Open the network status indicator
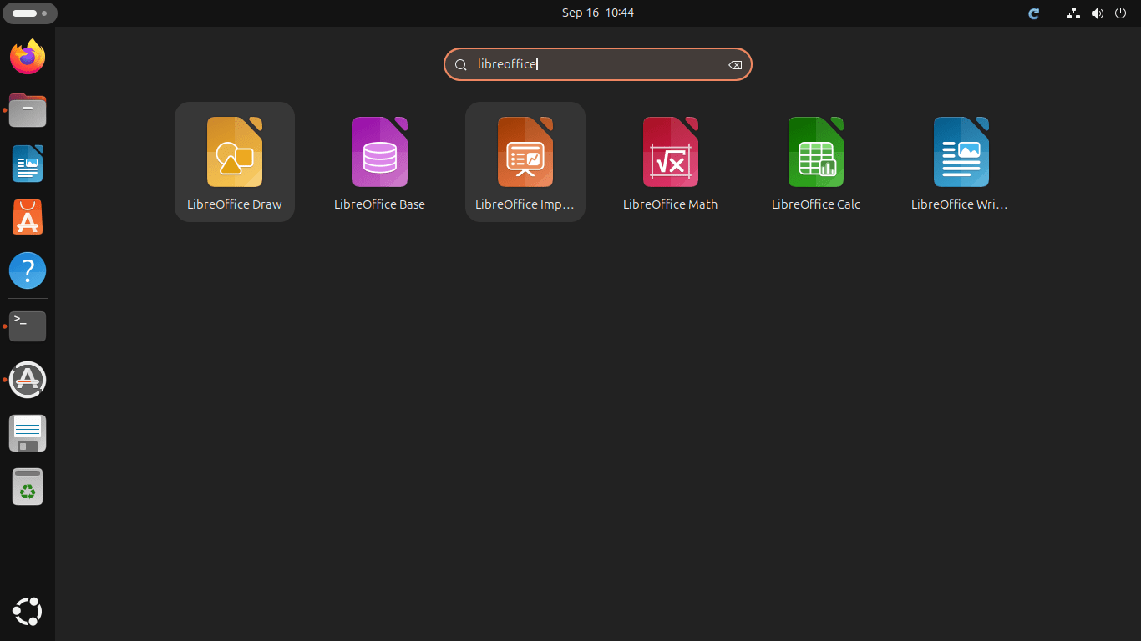The width and height of the screenshot is (1141, 641). [1074, 13]
